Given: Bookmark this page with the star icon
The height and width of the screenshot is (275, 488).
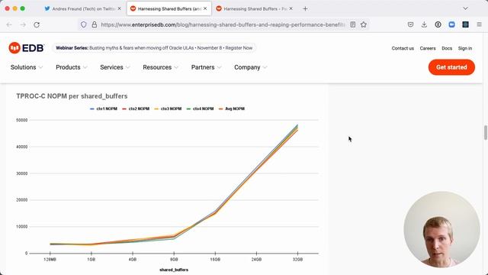Looking at the screenshot, I should (364, 24).
